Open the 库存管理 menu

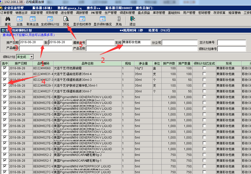(x=159, y=13)
